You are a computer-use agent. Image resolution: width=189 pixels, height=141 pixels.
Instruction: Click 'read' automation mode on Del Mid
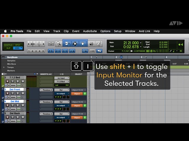(x=19, y=109)
